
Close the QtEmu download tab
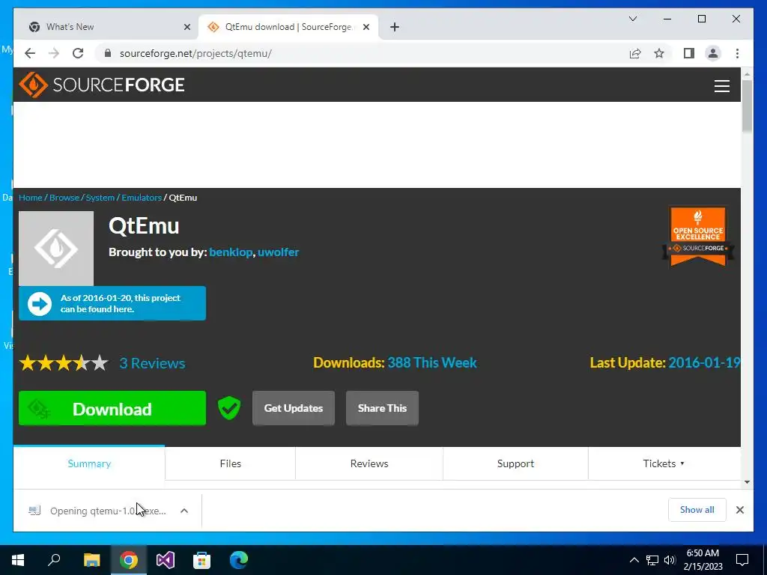pyautogui.click(x=366, y=27)
